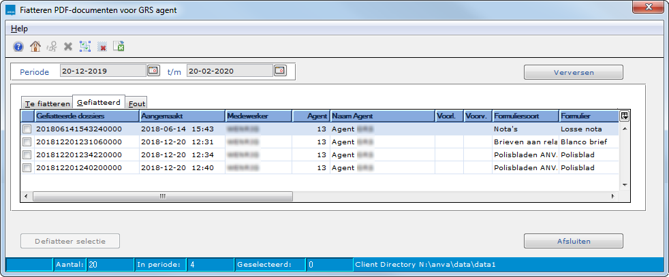Viewport: 669px width, 277px height.
Task: Open the Help menu
Action: tap(19, 29)
